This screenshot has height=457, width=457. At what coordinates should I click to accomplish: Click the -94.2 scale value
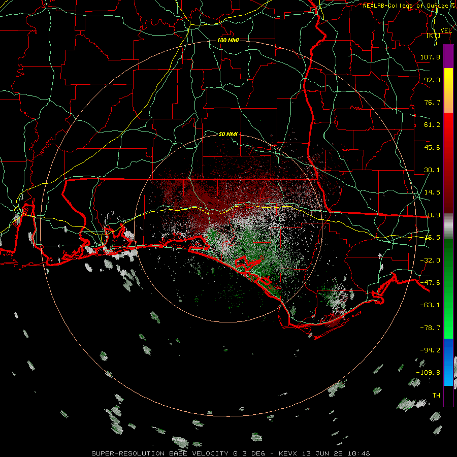pyautogui.click(x=430, y=350)
